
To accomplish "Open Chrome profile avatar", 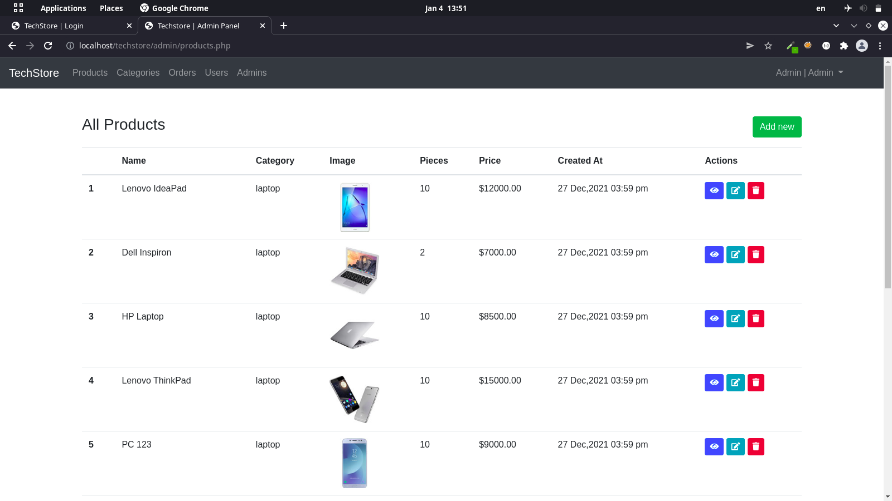I will click(x=862, y=46).
